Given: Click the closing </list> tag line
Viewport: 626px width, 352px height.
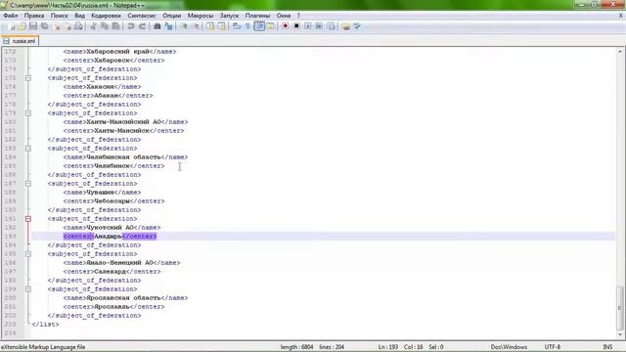Looking at the screenshot, I should [45, 325].
